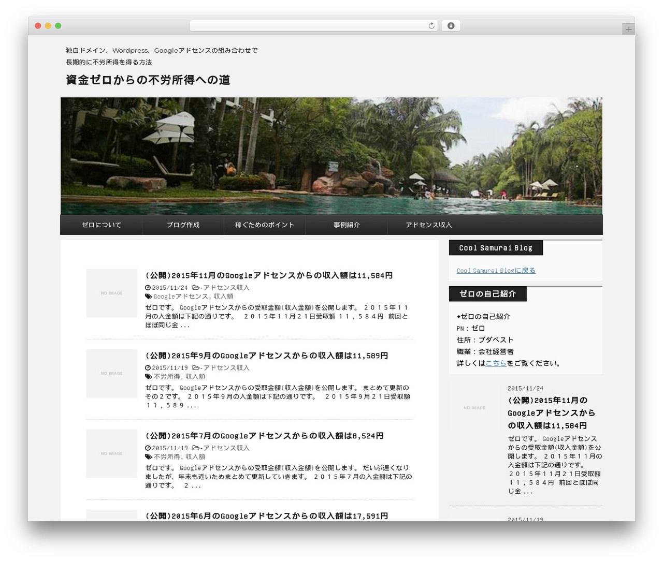663x561 pixels.
Task: Click the Googleアドセンス tag on 2015年11月 post
Action: click(x=181, y=297)
